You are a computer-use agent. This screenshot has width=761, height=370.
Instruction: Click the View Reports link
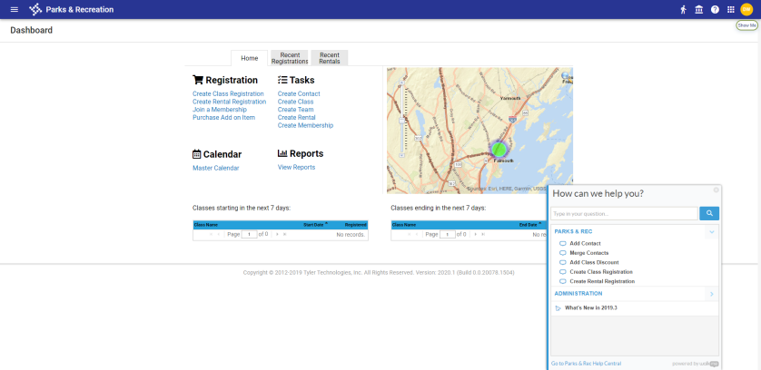[296, 168]
